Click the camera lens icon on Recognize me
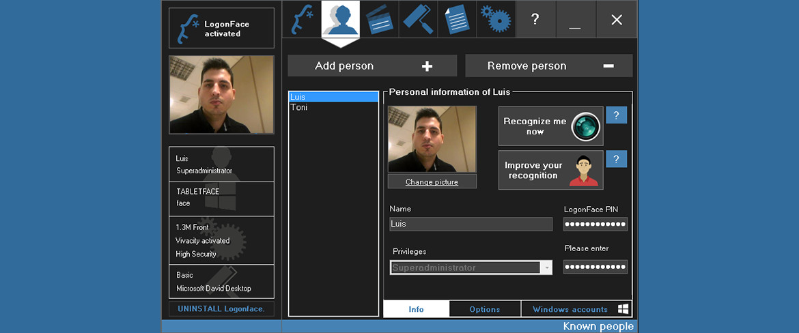This screenshot has width=799, height=333. point(585,126)
